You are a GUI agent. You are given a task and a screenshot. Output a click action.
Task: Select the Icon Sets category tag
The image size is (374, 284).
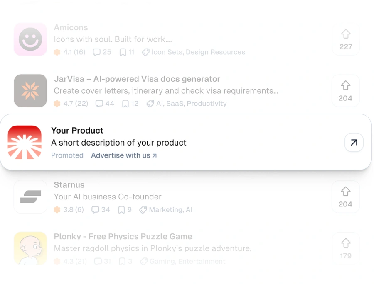[165, 52]
